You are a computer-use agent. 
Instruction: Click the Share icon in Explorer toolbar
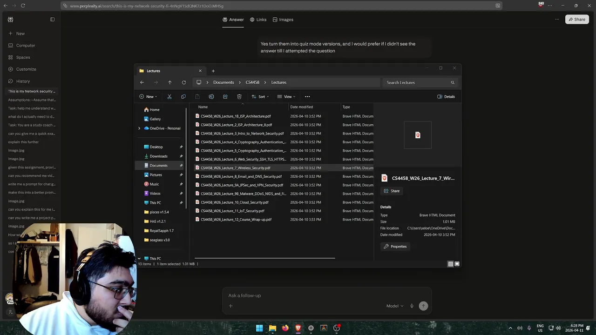pos(225,97)
